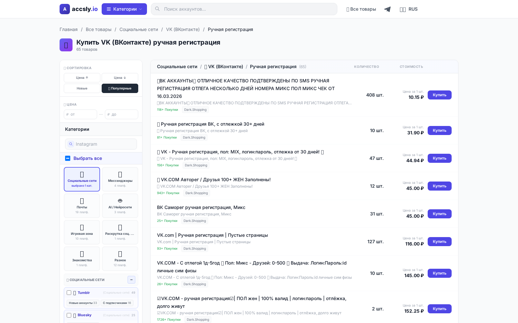Focus the category search field showing Instagram

point(101,144)
